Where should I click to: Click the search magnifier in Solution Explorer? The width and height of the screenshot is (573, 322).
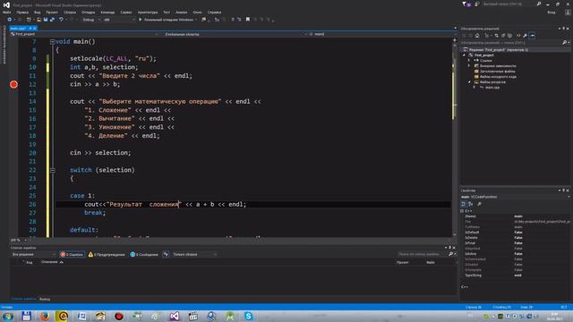point(564,43)
